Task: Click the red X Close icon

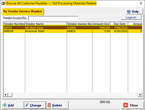Action: (126, 105)
